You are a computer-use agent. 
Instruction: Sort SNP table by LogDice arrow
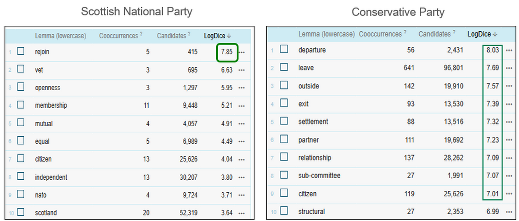(x=229, y=36)
